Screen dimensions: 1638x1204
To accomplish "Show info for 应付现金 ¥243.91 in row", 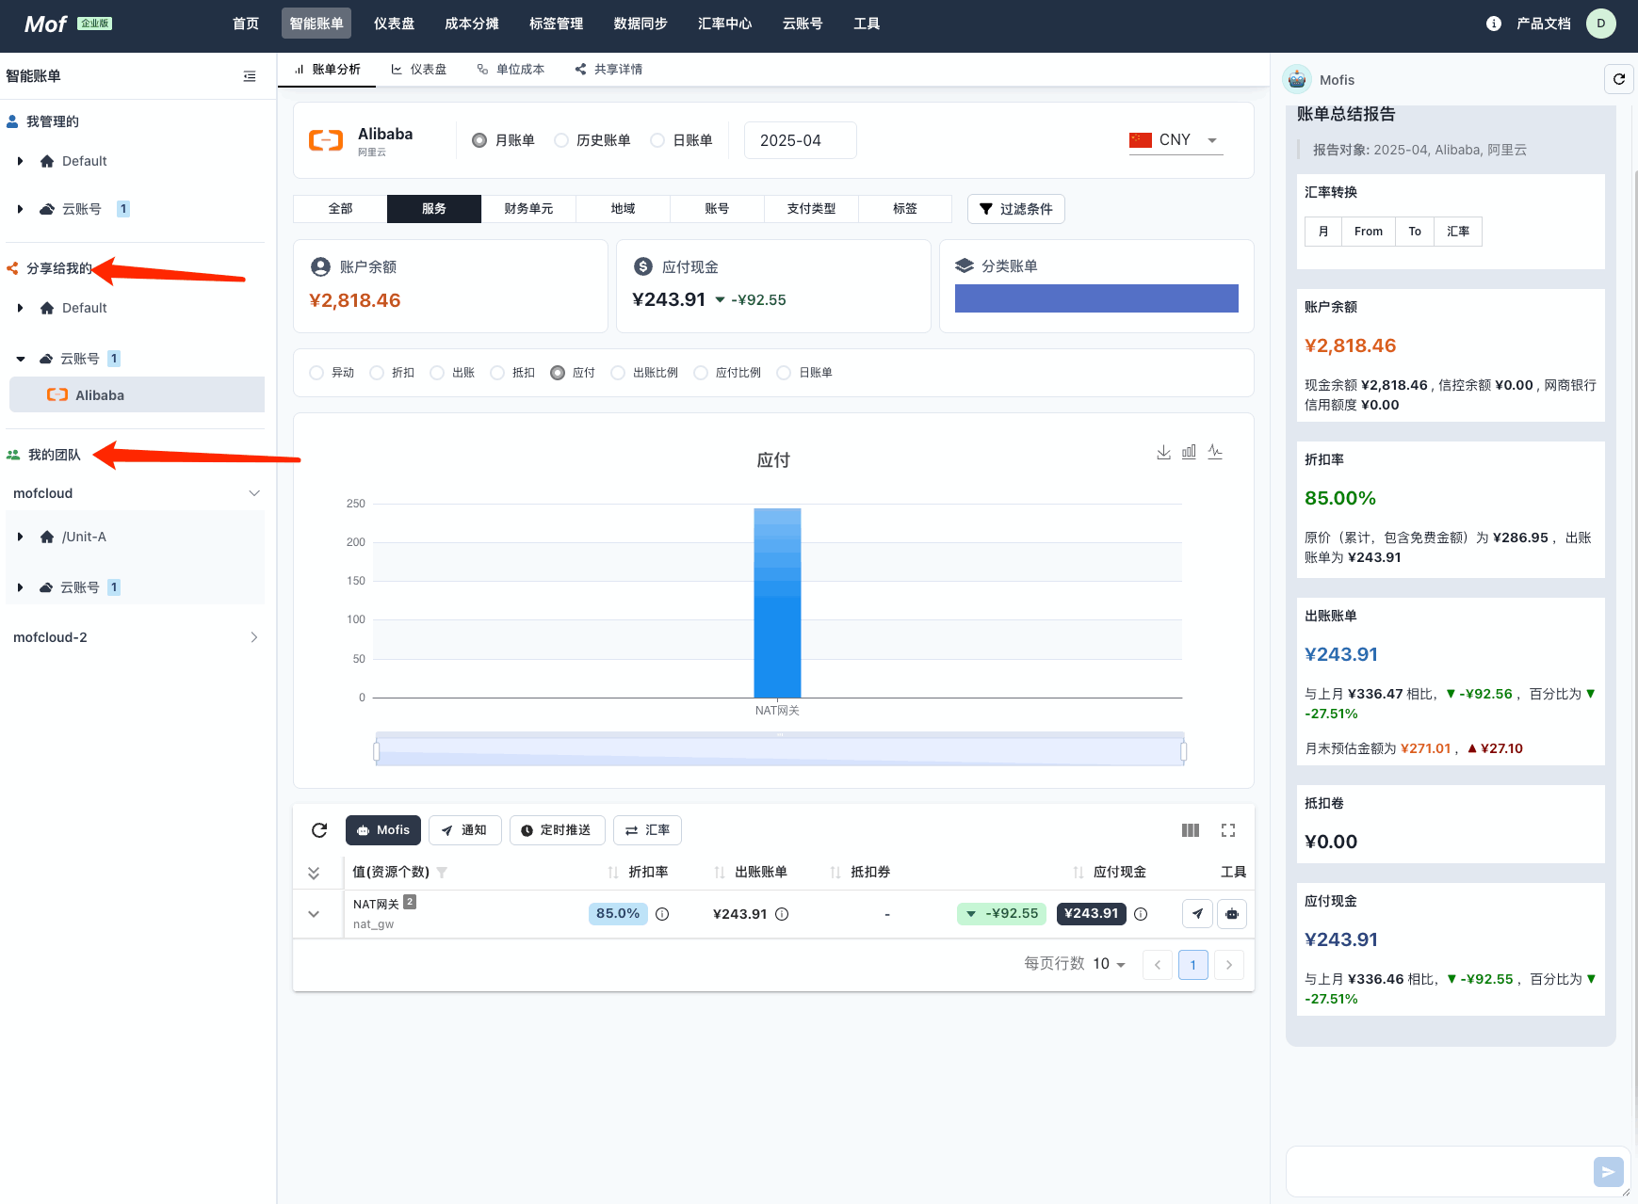I will 1141,914.
